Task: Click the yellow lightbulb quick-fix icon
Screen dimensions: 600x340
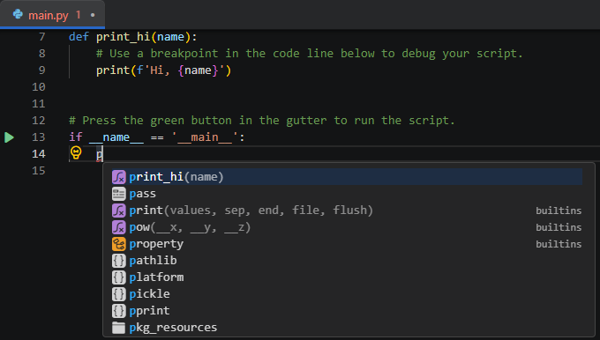Action: click(x=76, y=153)
